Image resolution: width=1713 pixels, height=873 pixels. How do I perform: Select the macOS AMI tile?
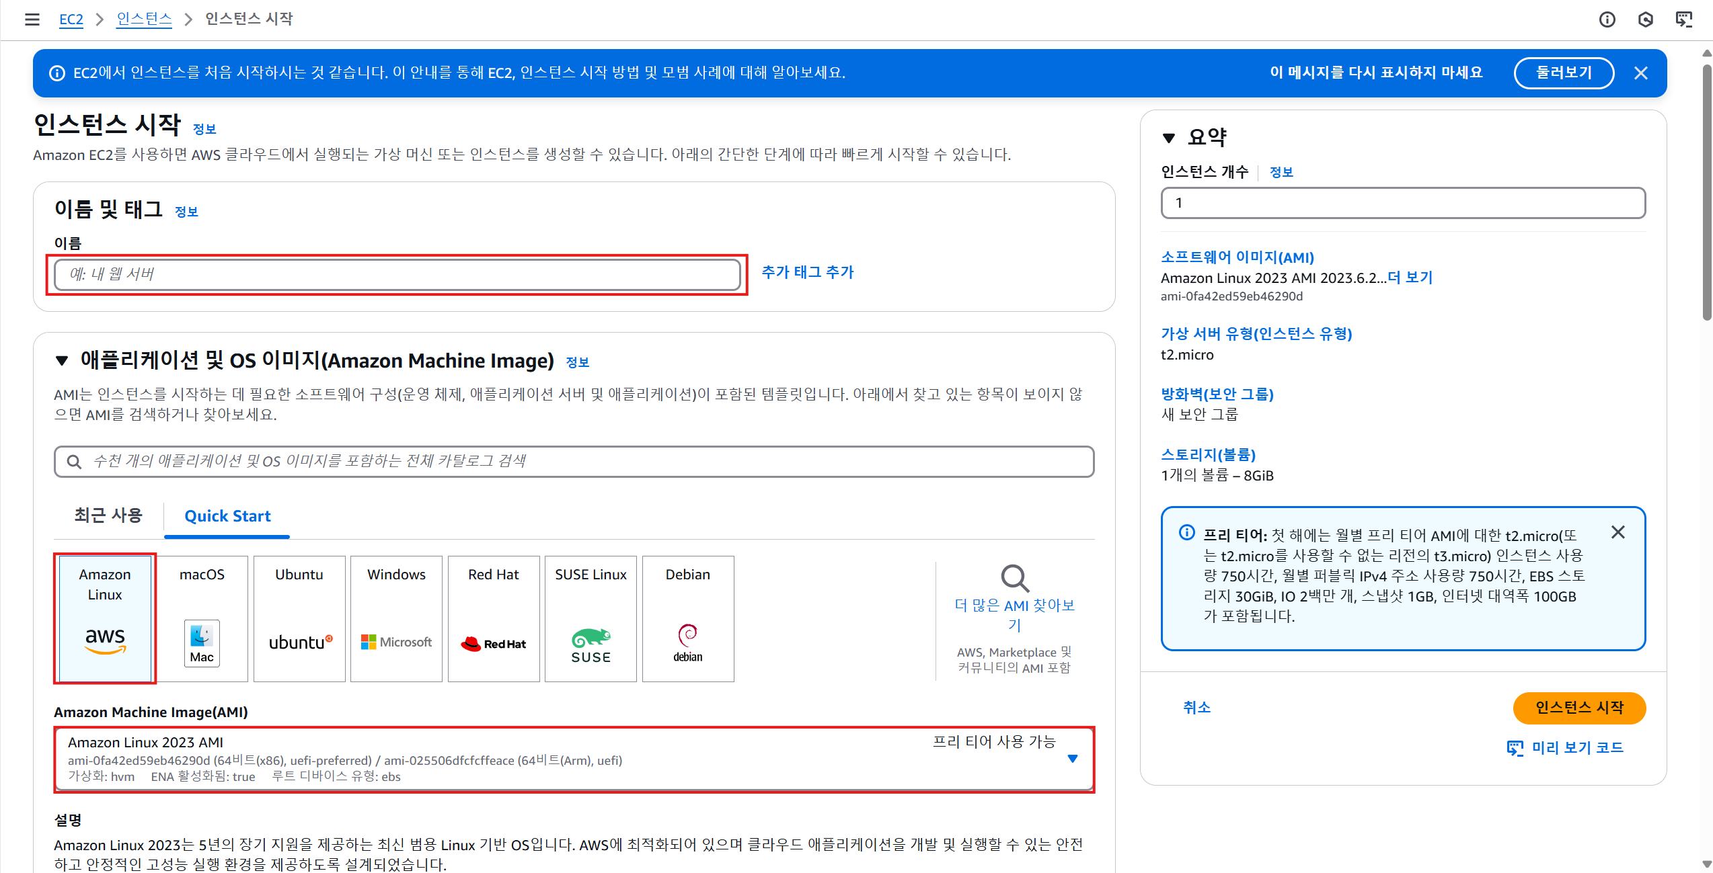pyautogui.click(x=202, y=618)
